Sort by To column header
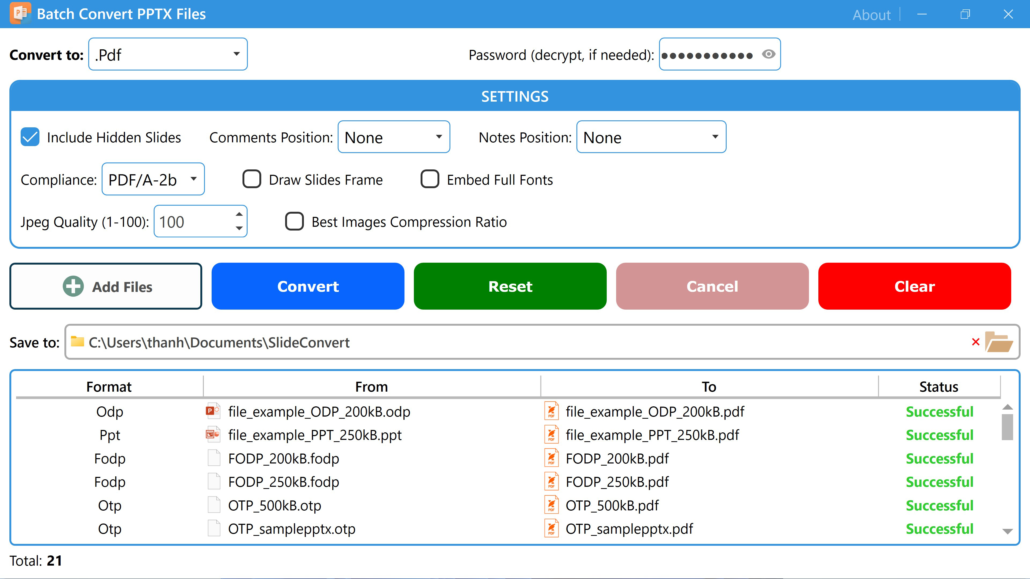This screenshot has width=1030, height=579. 709,386
